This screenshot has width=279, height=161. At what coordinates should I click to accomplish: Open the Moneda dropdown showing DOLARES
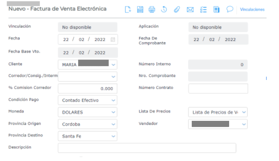pyautogui.click(x=113, y=112)
